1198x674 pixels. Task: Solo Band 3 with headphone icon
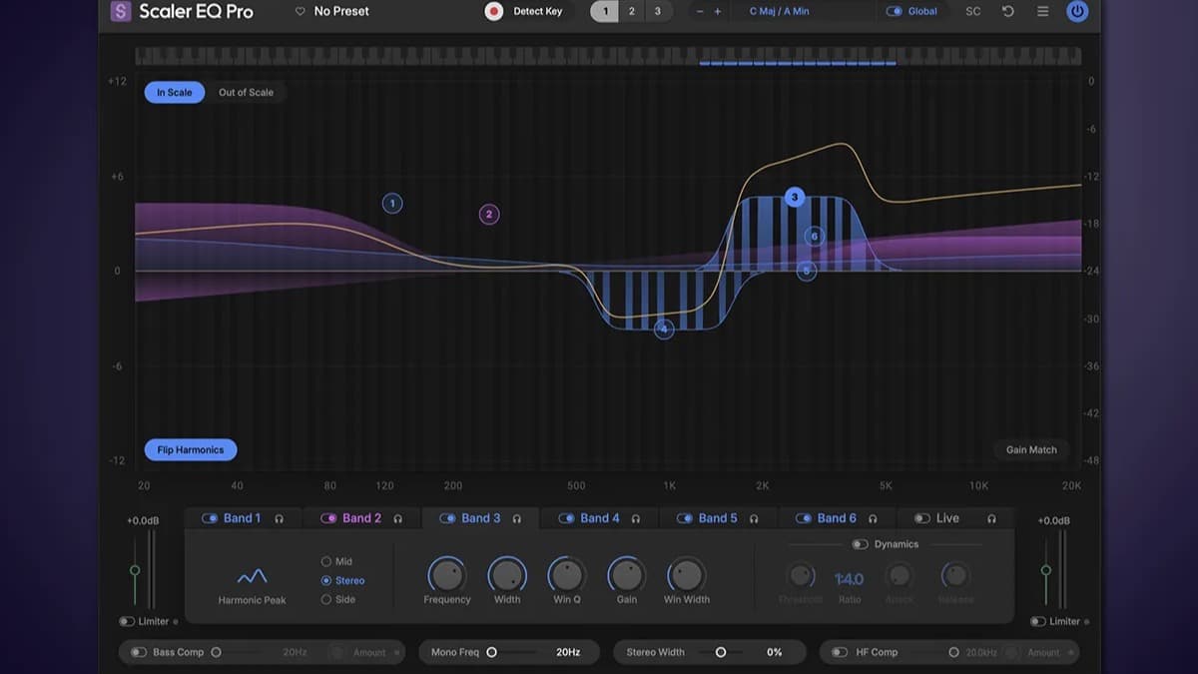pyautogui.click(x=516, y=519)
